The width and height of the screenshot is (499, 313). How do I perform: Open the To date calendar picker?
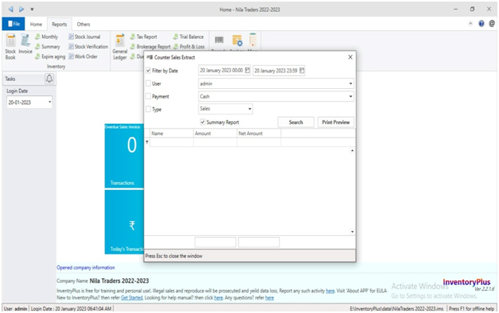[x=302, y=70]
